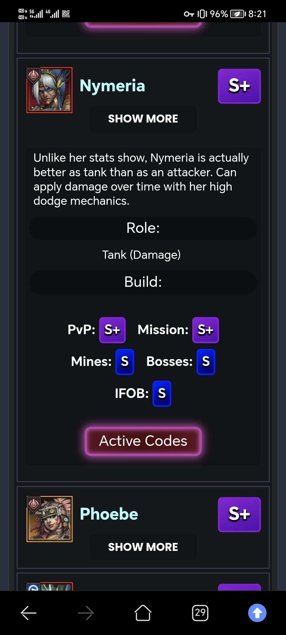Tap Nymeria's overall S+ tier badge
Screen dimensions: 286x635
239,86
